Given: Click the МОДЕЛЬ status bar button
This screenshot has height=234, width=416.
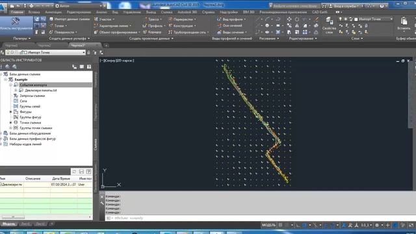Looking at the screenshot, I should pos(268,226).
